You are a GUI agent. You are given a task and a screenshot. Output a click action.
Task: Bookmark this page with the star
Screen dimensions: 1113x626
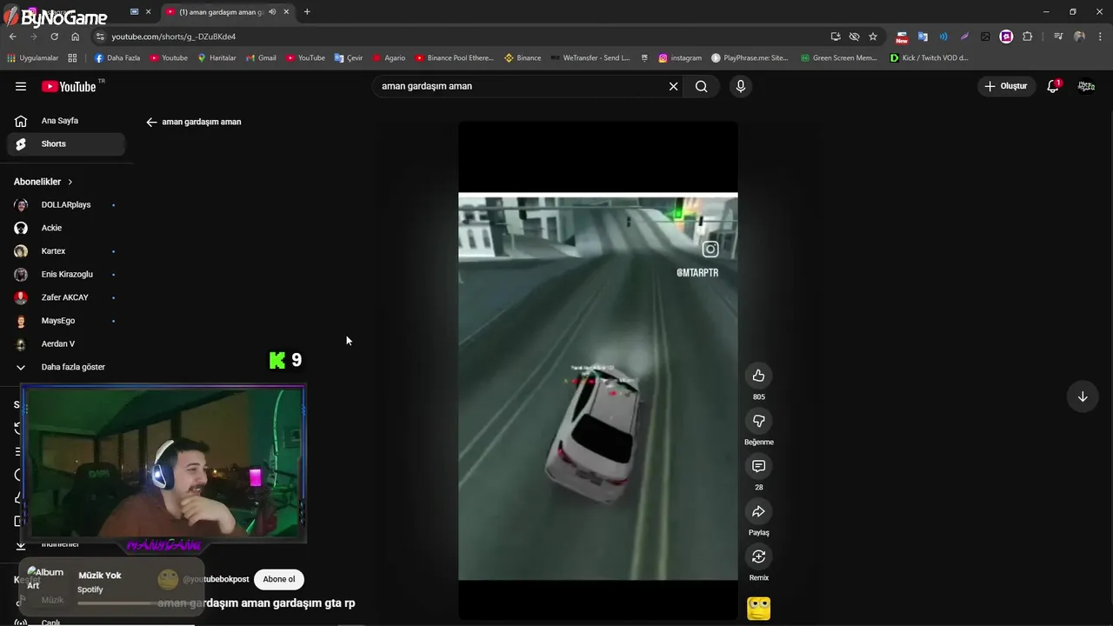873,37
